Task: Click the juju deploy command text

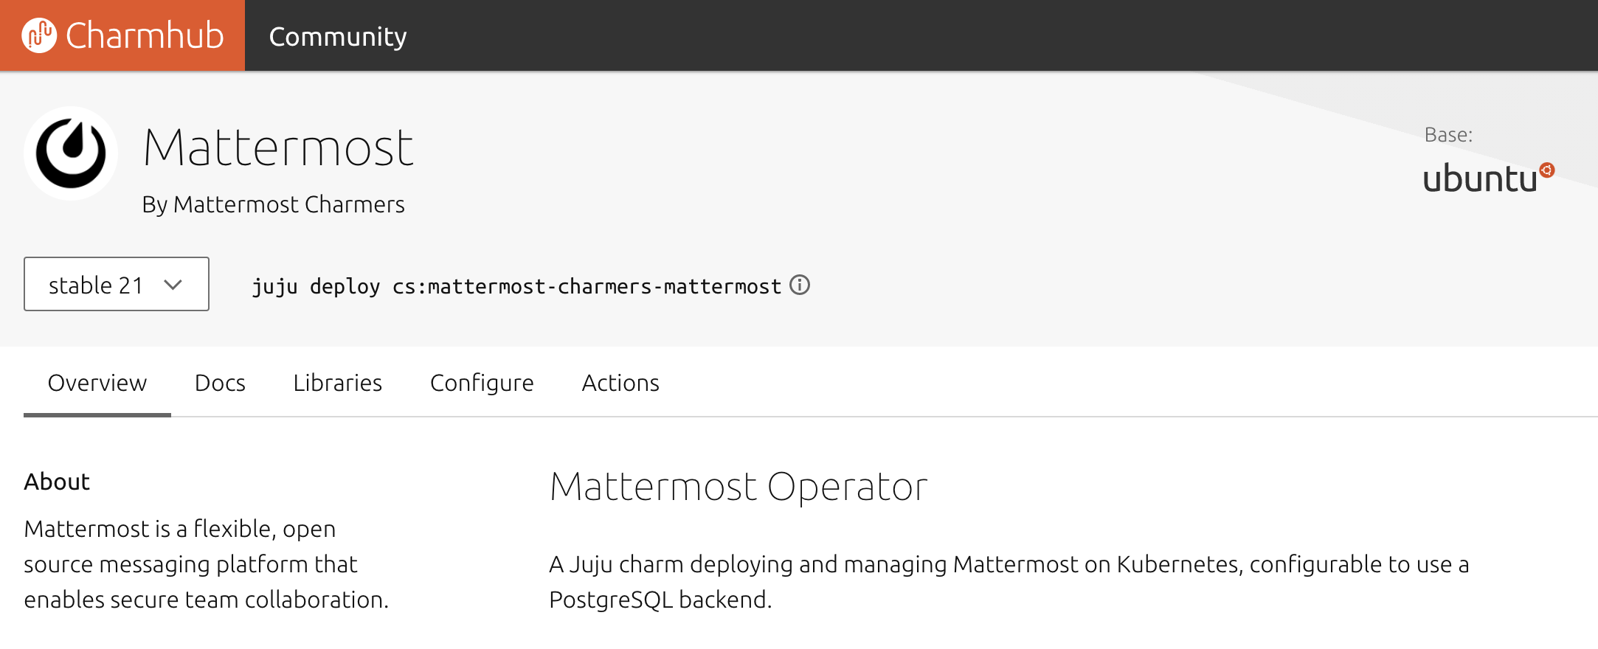Action: [516, 286]
